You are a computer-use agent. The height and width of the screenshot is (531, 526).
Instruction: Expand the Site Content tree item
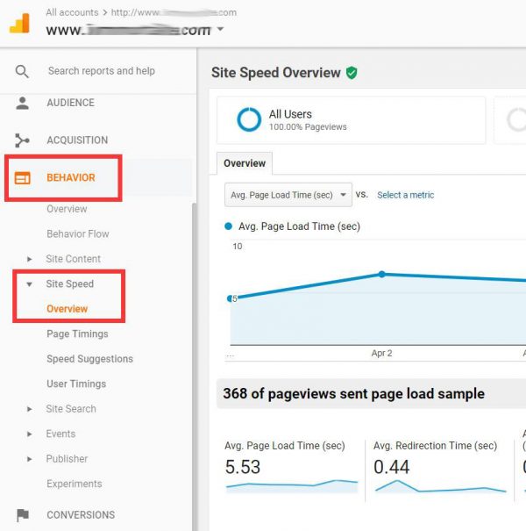pos(30,259)
